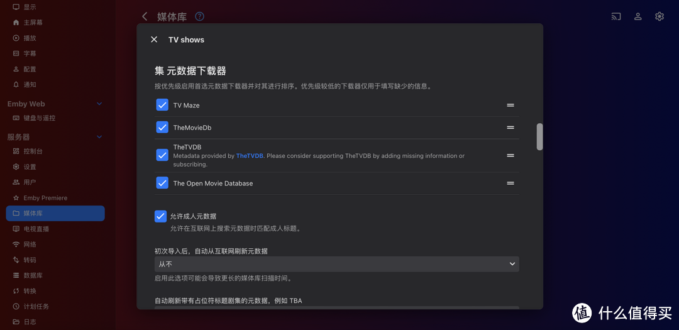Grab The Open Movie Database reorder handle
679x330 pixels.
pyautogui.click(x=510, y=183)
